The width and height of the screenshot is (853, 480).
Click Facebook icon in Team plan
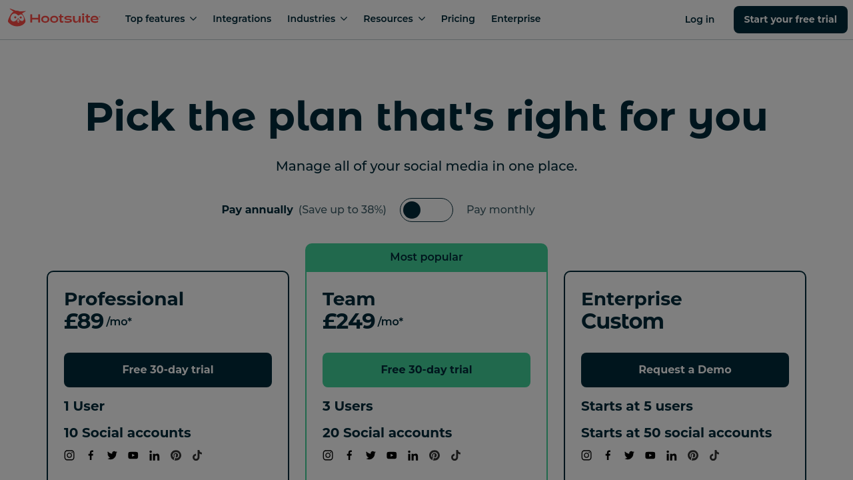[349, 455]
